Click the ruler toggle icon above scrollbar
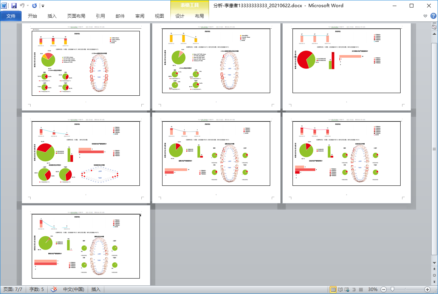Viewport: 438px width, 294px height. (x=434, y=27)
